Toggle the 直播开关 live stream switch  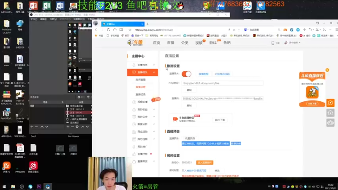(x=186, y=74)
